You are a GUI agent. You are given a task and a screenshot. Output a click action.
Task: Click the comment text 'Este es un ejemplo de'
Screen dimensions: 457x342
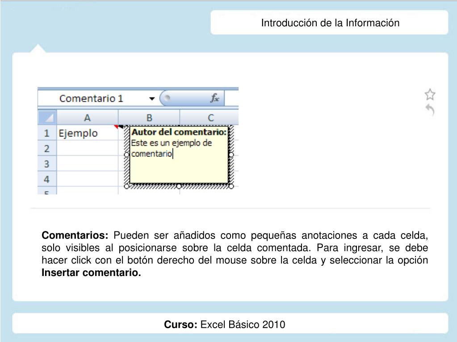pyautogui.click(x=172, y=143)
